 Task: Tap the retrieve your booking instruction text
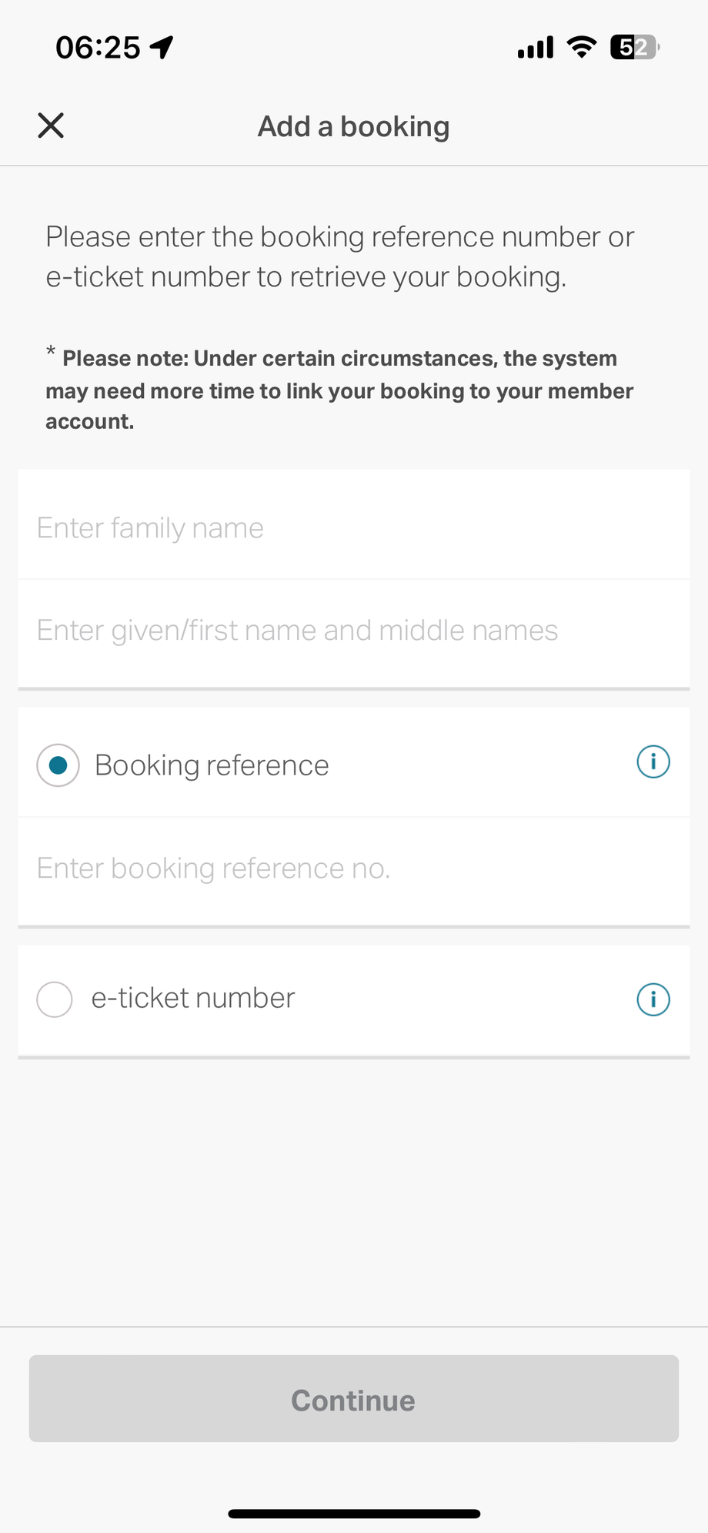coord(339,256)
